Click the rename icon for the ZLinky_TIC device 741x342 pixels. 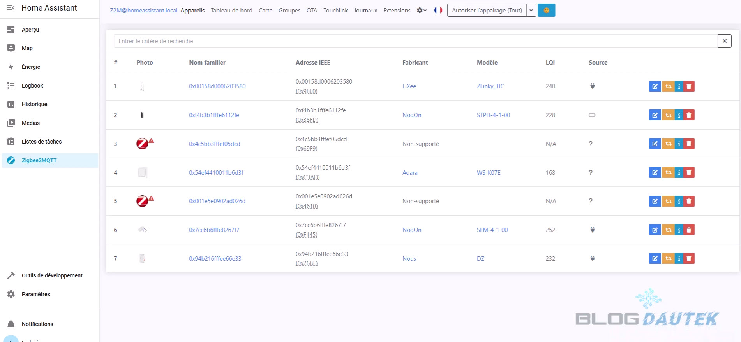tap(655, 86)
